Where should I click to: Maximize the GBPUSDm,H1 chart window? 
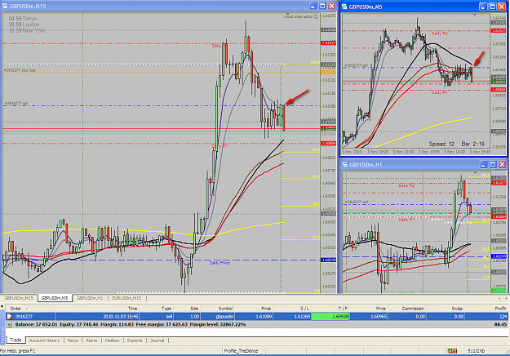tap(493, 165)
